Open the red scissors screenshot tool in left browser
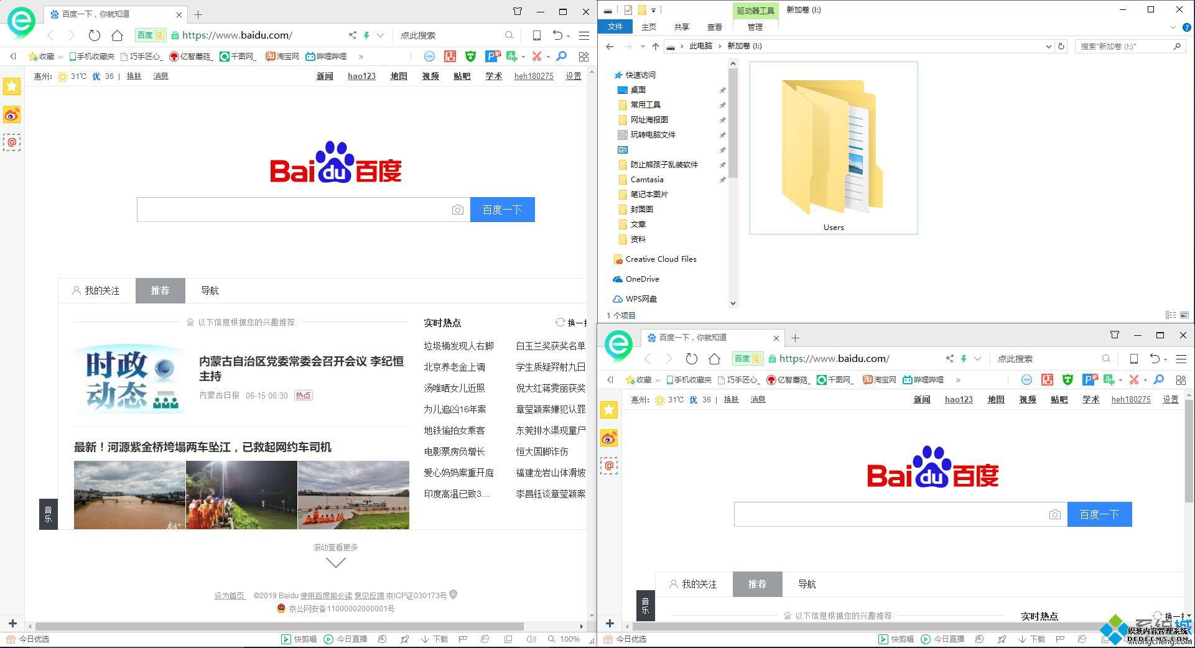 click(x=537, y=57)
